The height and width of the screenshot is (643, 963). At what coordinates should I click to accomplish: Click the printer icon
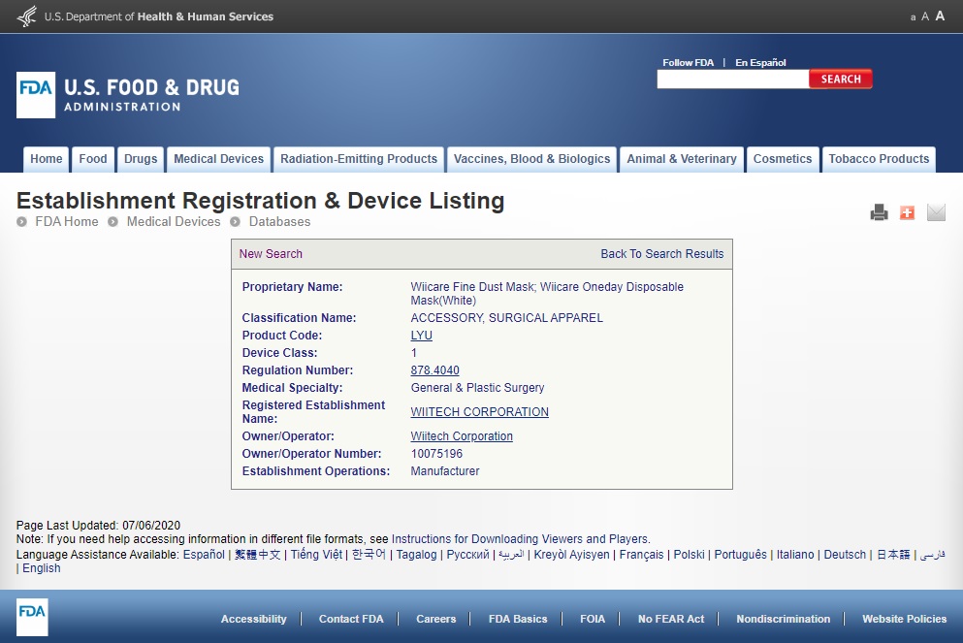[879, 212]
